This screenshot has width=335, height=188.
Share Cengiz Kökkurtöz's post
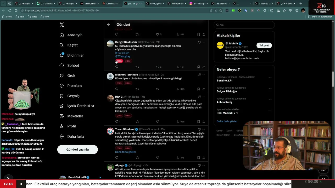coord(204,67)
